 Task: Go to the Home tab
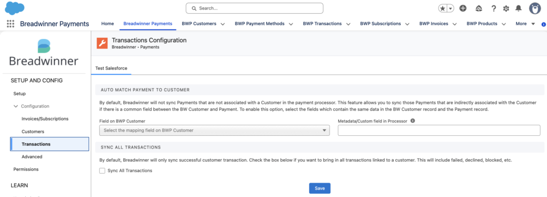[x=107, y=23]
